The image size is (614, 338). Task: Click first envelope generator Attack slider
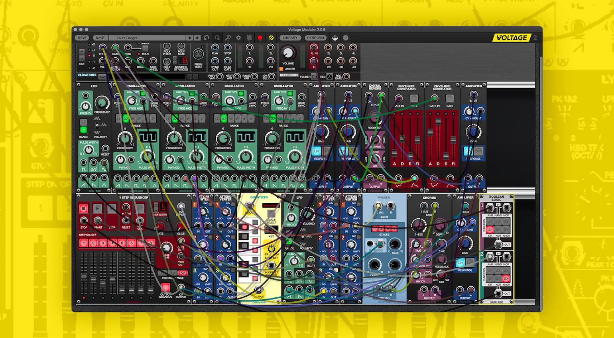click(x=394, y=153)
